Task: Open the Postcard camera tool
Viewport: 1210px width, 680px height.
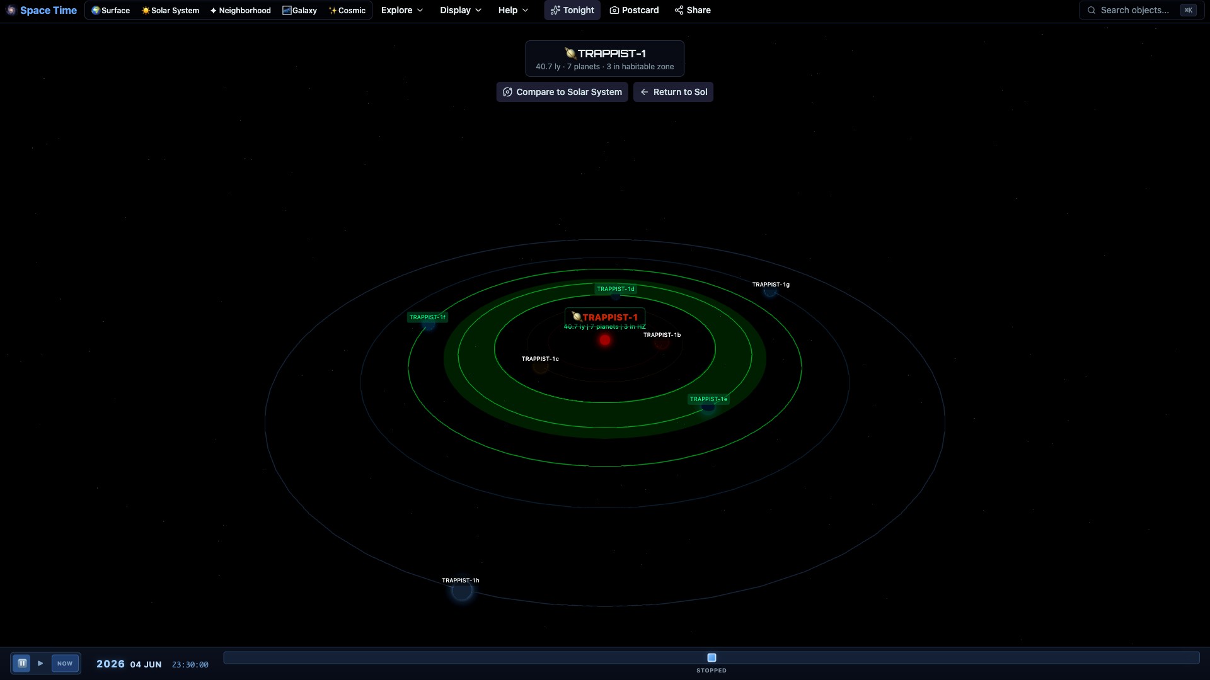Action: (634, 10)
